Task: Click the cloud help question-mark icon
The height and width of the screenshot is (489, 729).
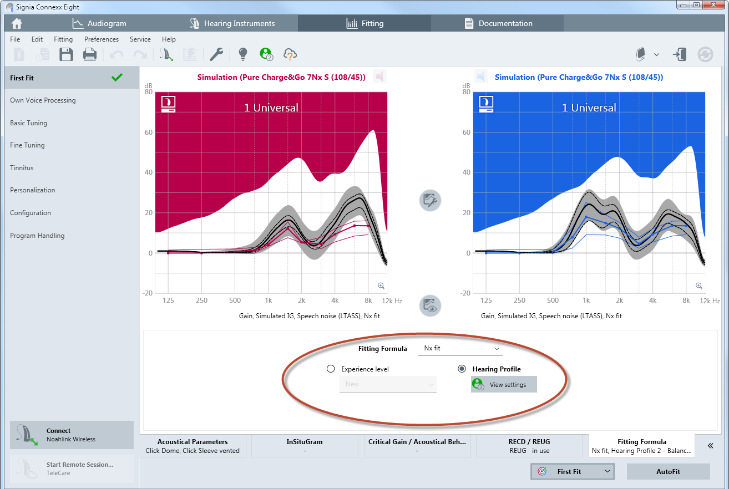Action: (x=290, y=54)
